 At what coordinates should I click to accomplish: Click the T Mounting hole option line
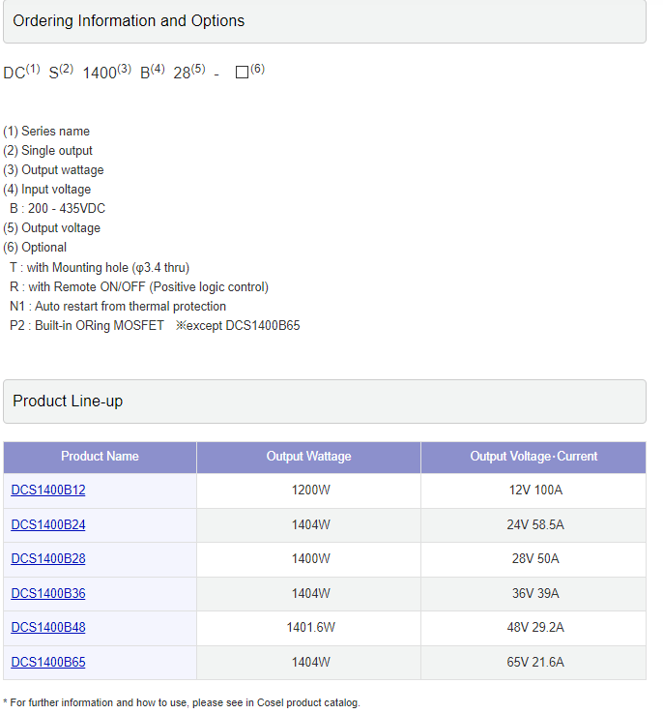click(100, 268)
